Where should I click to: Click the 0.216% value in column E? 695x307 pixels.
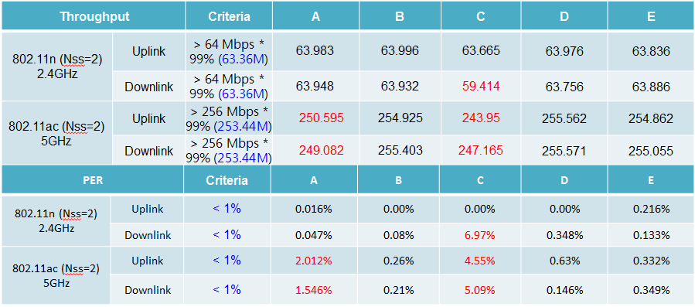click(651, 209)
